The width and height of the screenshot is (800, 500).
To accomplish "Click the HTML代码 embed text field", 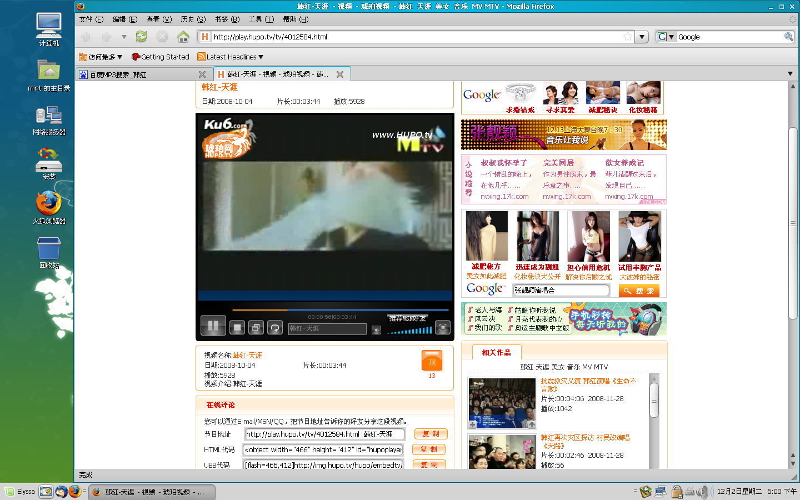I will click(323, 450).
